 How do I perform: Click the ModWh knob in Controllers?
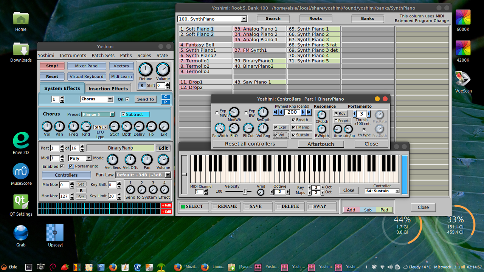234,112
